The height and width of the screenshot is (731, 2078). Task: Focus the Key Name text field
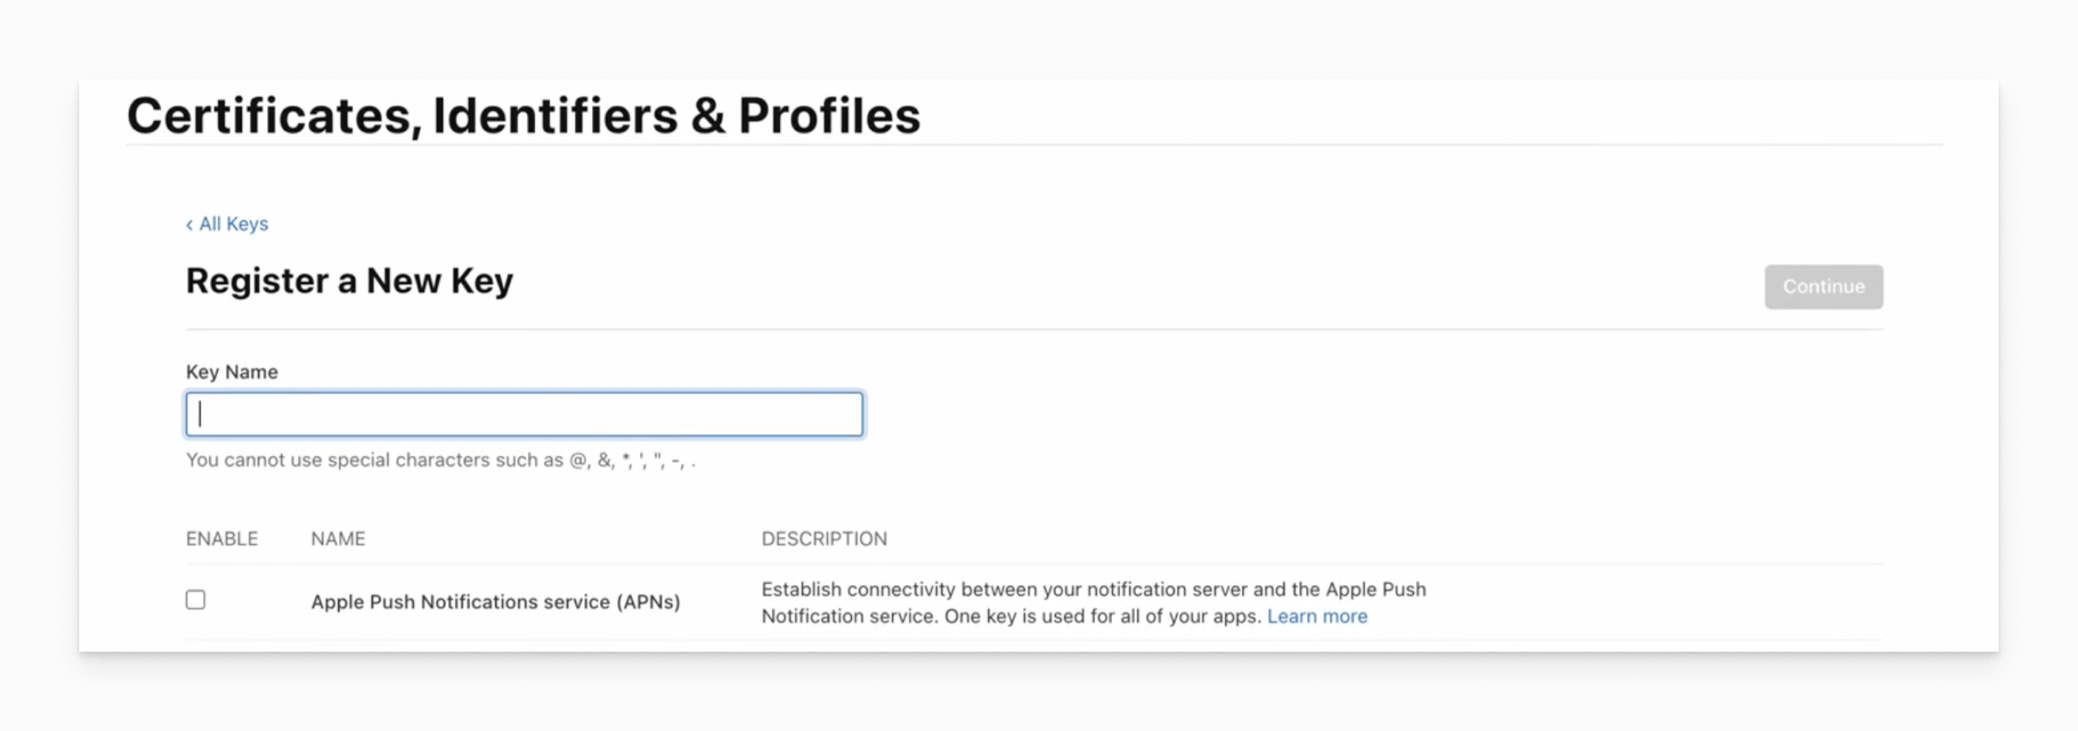pos(525,415)
